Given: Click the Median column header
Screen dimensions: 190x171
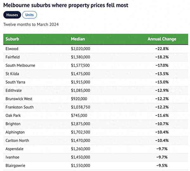Looking at the screenshot, I should click(78, 39).
